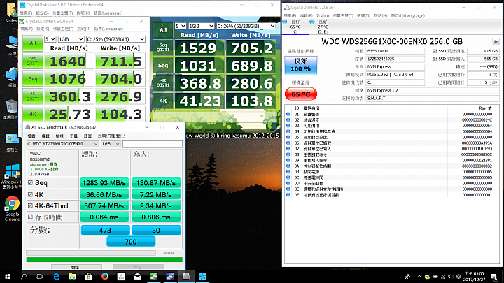Toggle the Seq test checkbox in AS SSD
Screen dimensions: 504x283
pyautogui.click(x=31, y=182)
